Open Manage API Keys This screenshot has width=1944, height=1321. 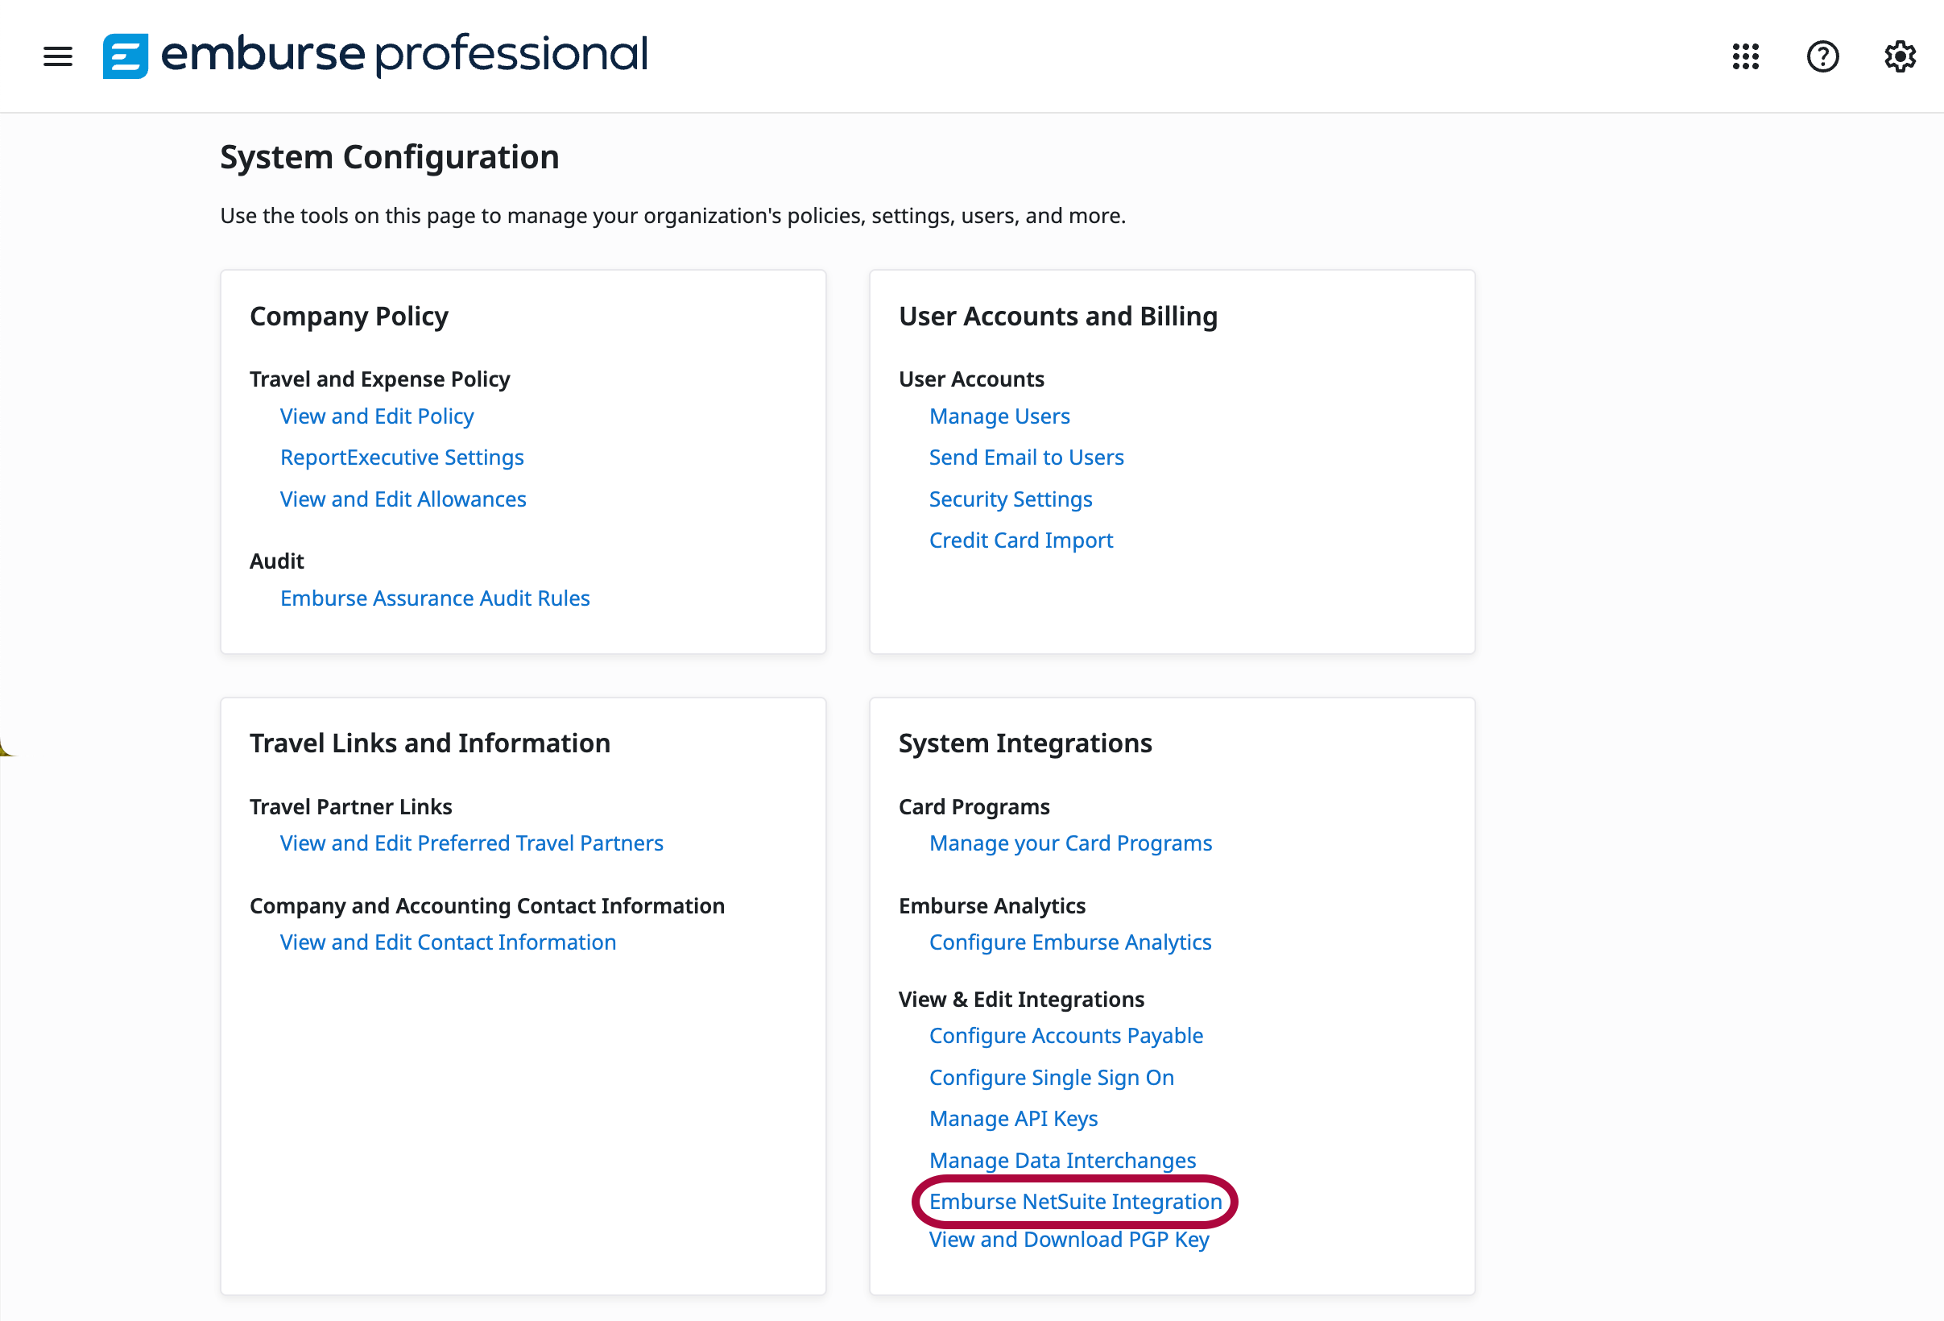coord(1012,1118)
